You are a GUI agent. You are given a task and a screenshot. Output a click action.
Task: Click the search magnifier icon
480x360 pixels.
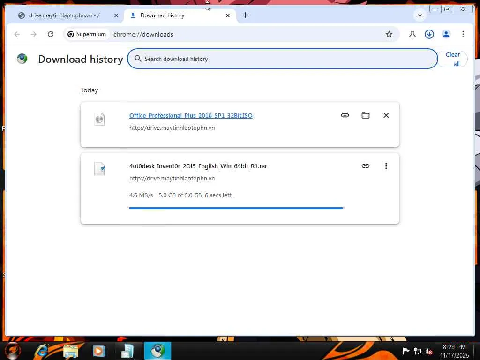click(138, 59)
